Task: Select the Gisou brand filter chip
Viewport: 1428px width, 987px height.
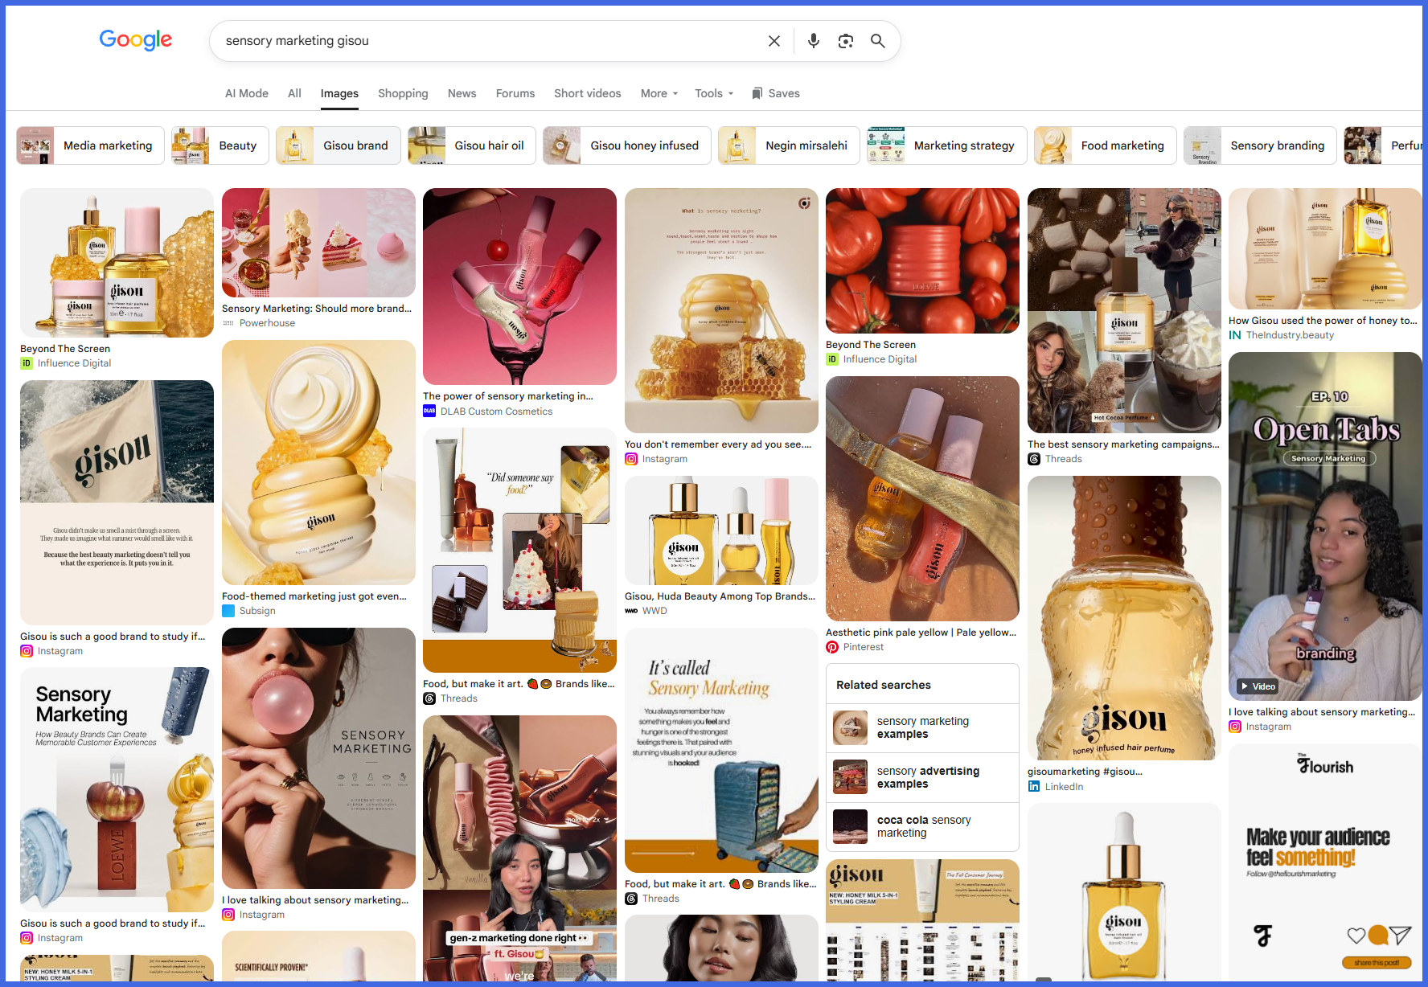Action: tap(338, 145)
